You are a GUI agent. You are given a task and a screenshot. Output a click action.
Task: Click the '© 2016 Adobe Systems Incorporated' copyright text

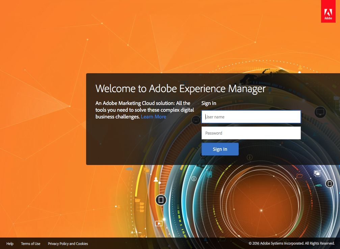[292, 243]
